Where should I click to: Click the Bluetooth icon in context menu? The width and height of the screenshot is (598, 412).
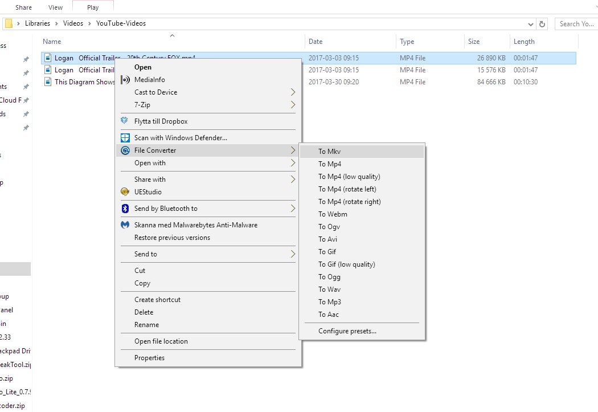(x=125, y=209)
